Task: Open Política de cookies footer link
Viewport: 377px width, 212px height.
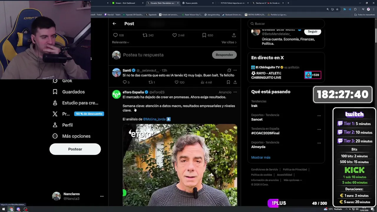Action: [x=262, y=175]
